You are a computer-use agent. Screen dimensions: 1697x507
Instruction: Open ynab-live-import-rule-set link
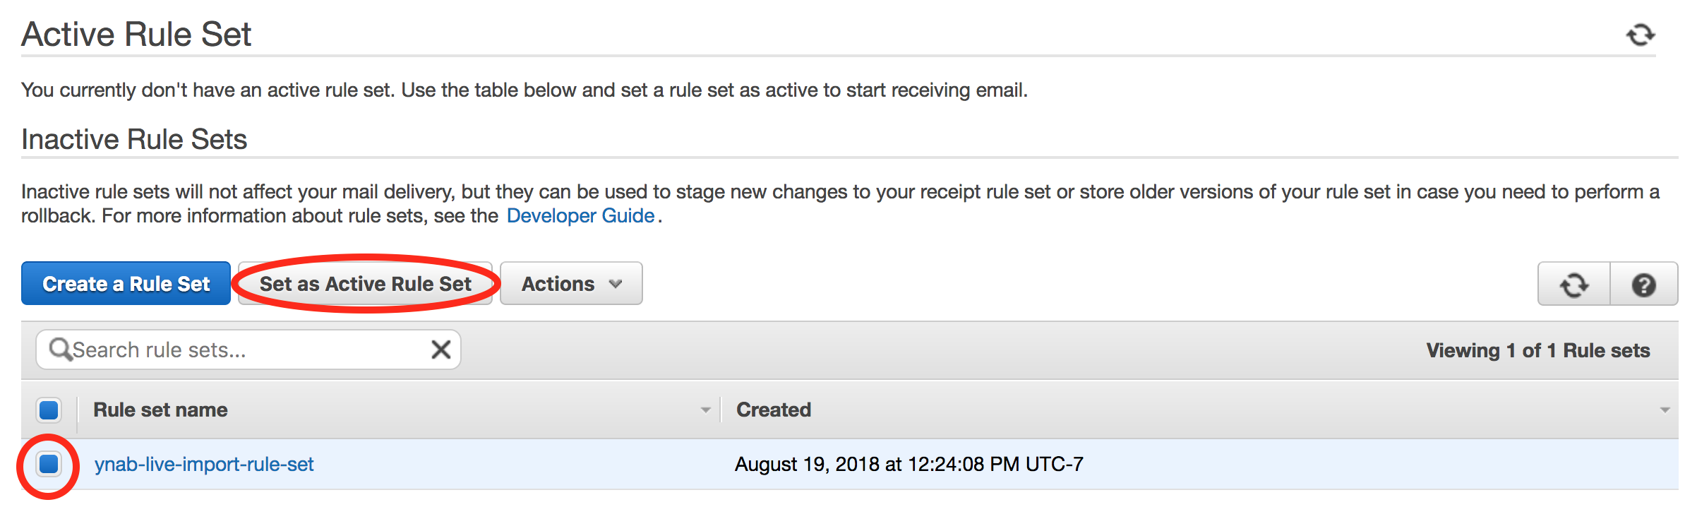(204, 464)
